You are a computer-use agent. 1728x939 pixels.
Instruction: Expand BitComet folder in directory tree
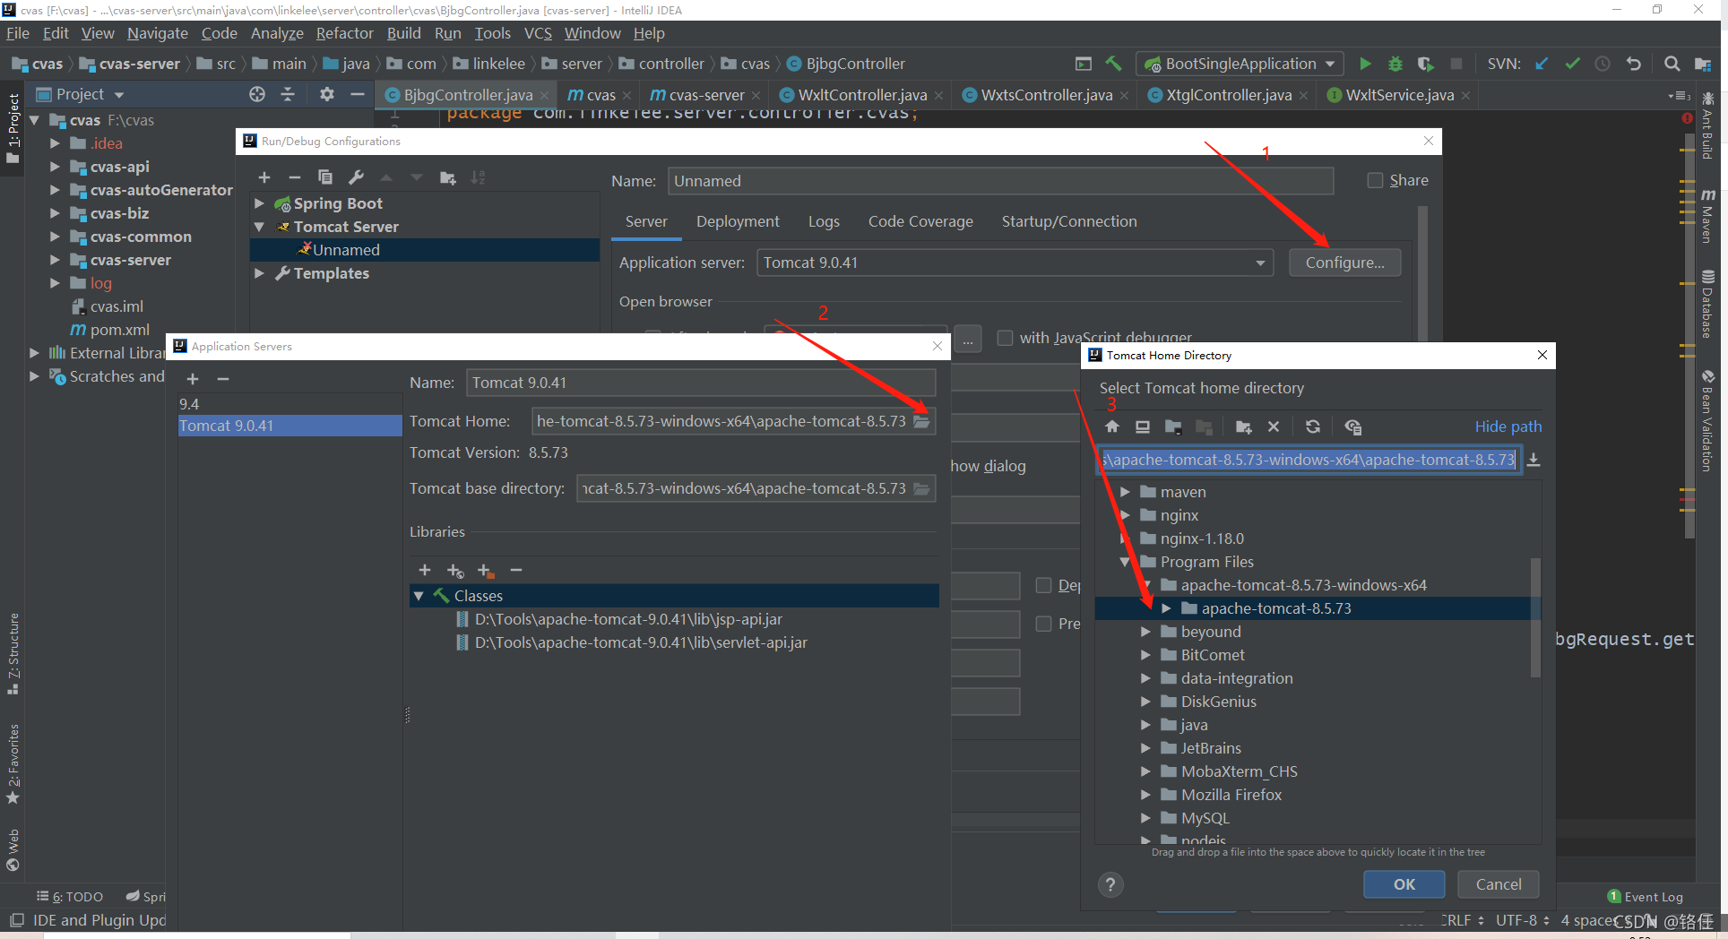(x=1145, y=655)
